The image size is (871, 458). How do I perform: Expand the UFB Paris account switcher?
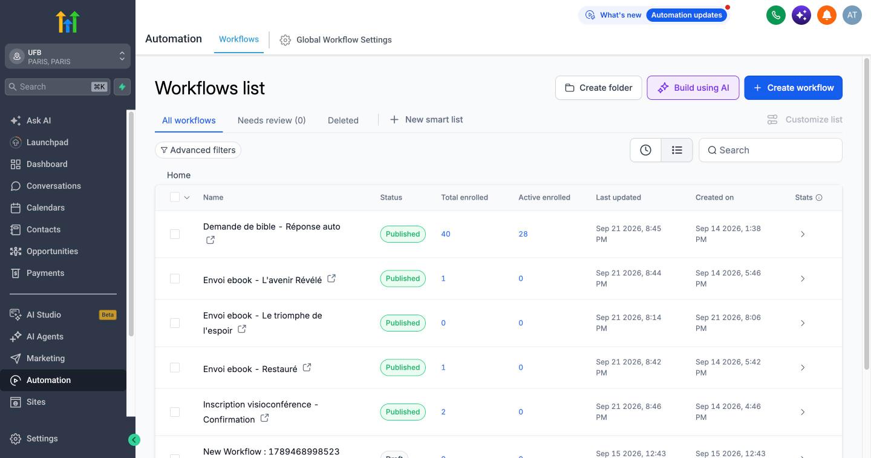pyautogui.click(x=68, y=56)
